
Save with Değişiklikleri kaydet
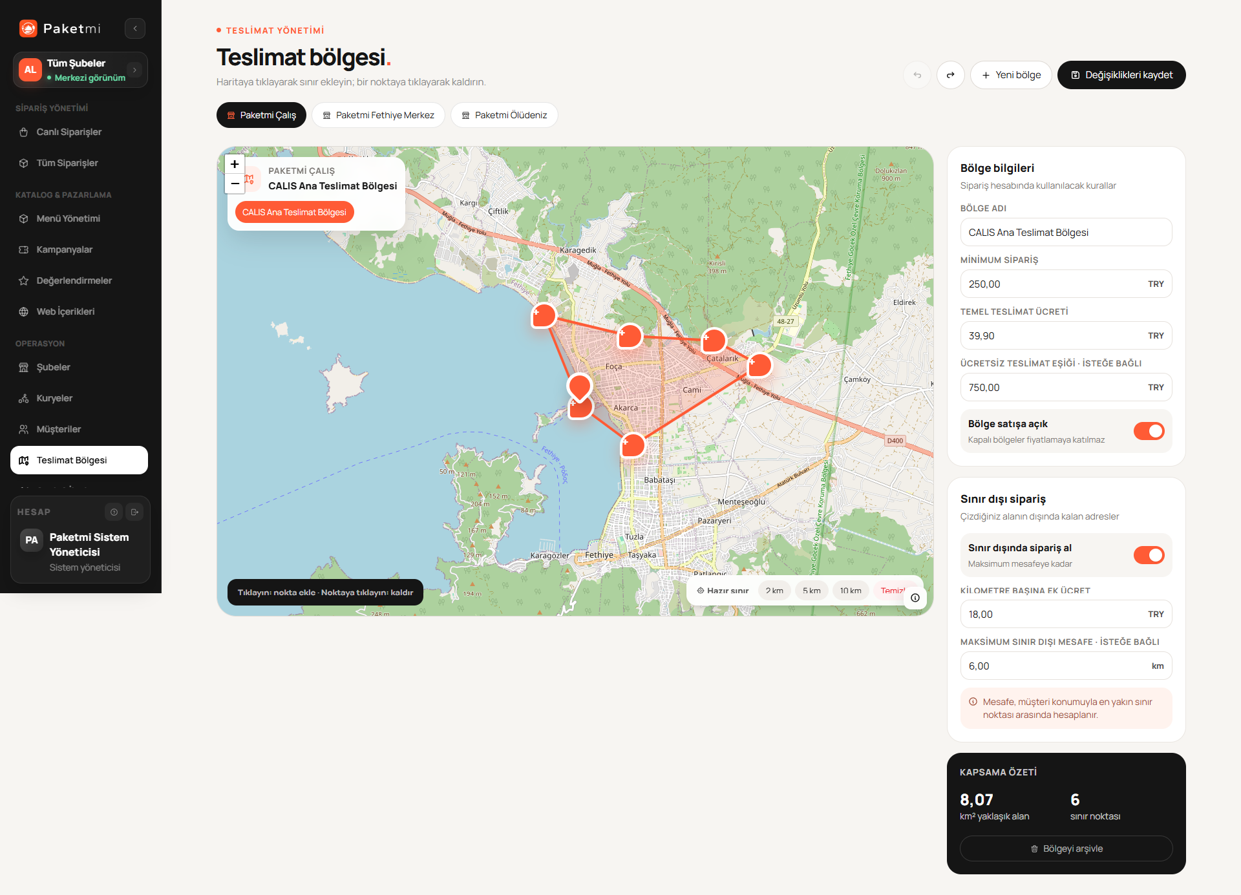(1121, 75)
